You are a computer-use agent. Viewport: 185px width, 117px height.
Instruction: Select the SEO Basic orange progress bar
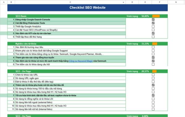(x=156, y=16)
